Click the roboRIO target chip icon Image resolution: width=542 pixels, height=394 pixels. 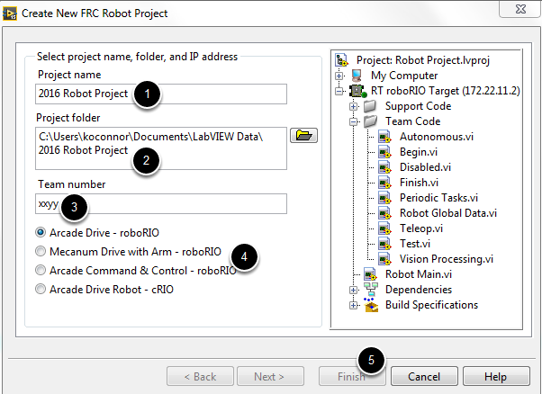point(357,91)
